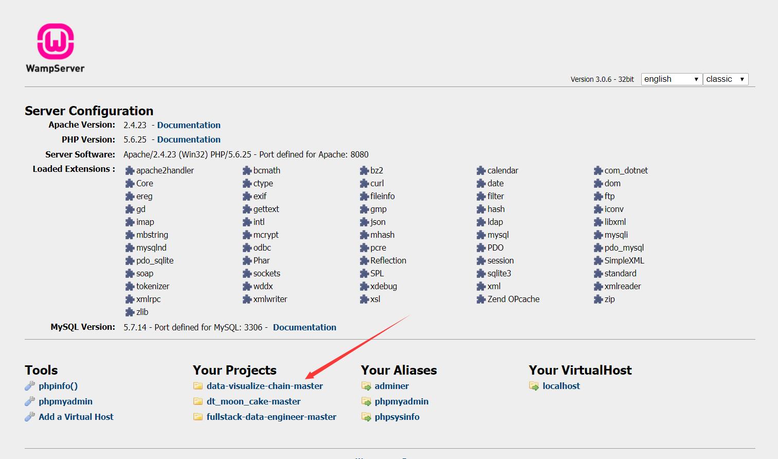The height and width of the screenshot is (459, 778).
Task: Click the PHP version value '5.6.25'
Action: (x=135, y=139)
